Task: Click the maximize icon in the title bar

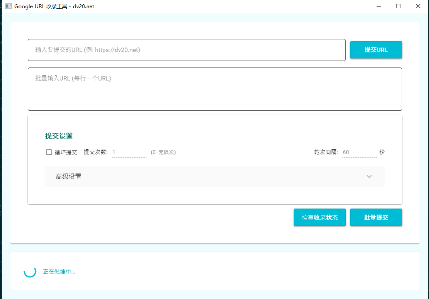Action: click(398, 6)
